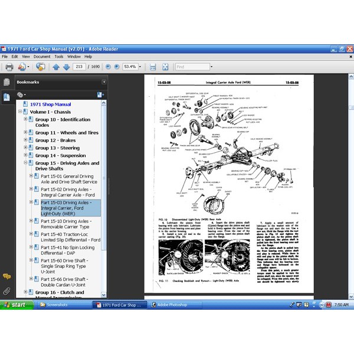Click document scrollbar up arrow
This screenshot has height=354, width=354.
tap(351, 77)
